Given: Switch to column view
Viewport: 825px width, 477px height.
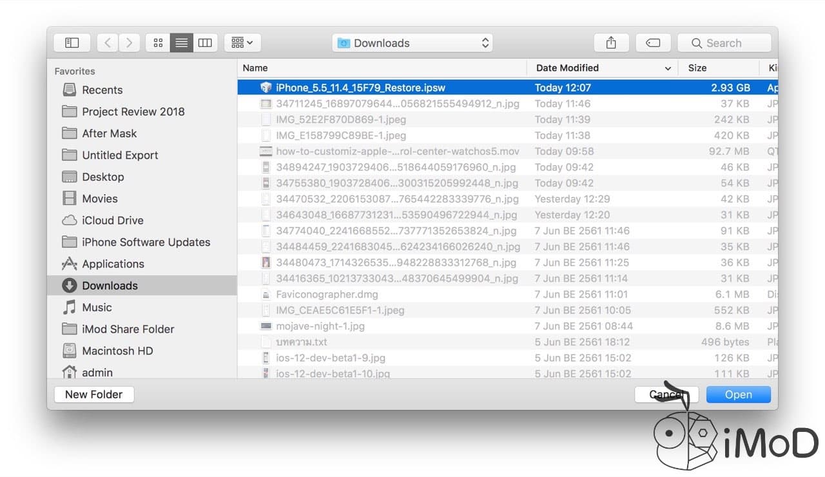Looking at the screenshot, I should [205, 43].
